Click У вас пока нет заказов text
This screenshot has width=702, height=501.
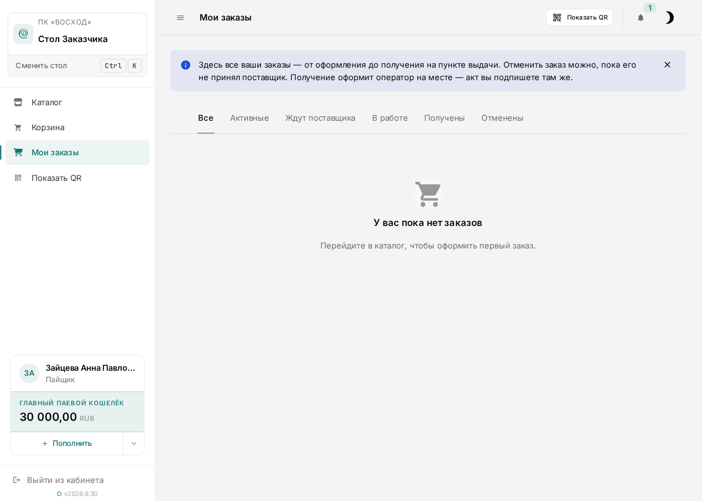[x=428, y=223]
